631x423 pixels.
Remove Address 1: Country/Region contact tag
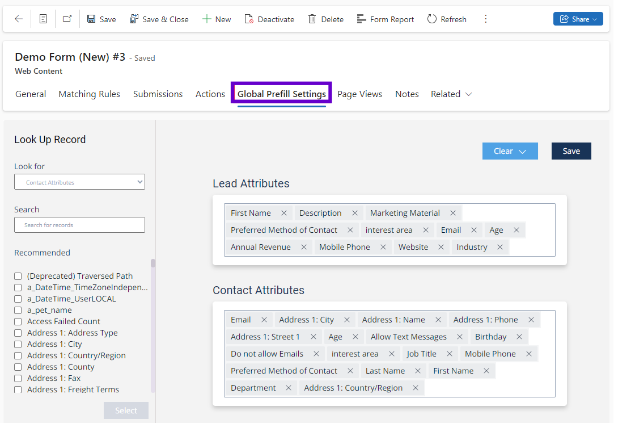(416, 388)
